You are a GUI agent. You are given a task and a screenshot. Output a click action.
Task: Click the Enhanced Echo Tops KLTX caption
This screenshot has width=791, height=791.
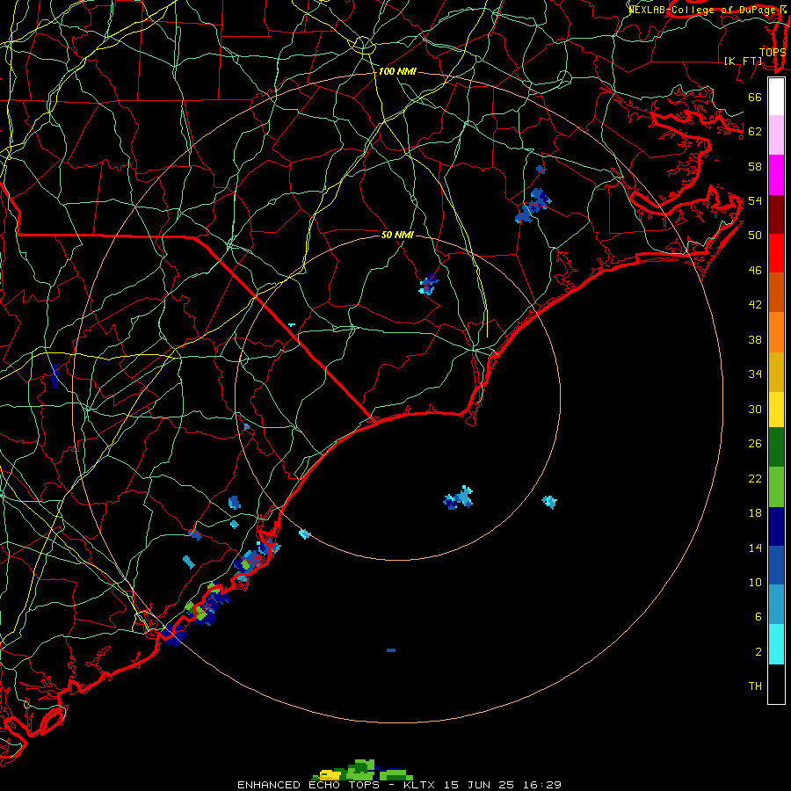pyautogui.click(x=399, y=785)
